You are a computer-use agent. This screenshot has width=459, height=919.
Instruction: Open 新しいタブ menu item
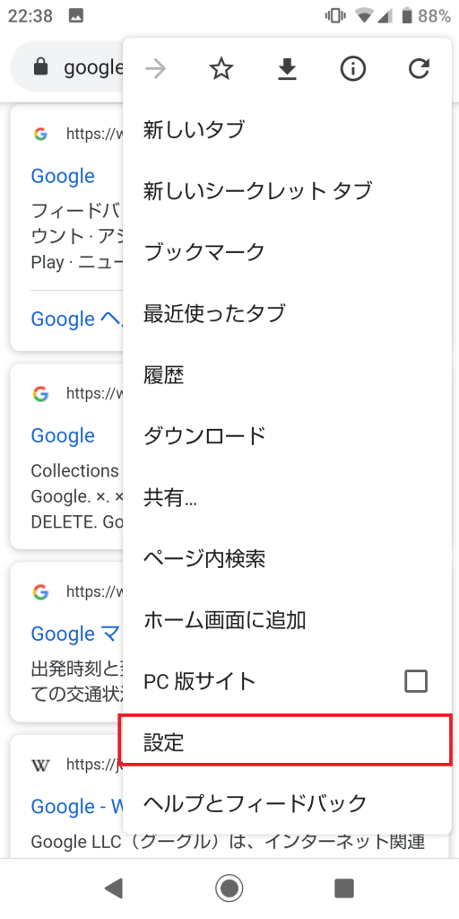pyautogui.click(x=288, y=129)
